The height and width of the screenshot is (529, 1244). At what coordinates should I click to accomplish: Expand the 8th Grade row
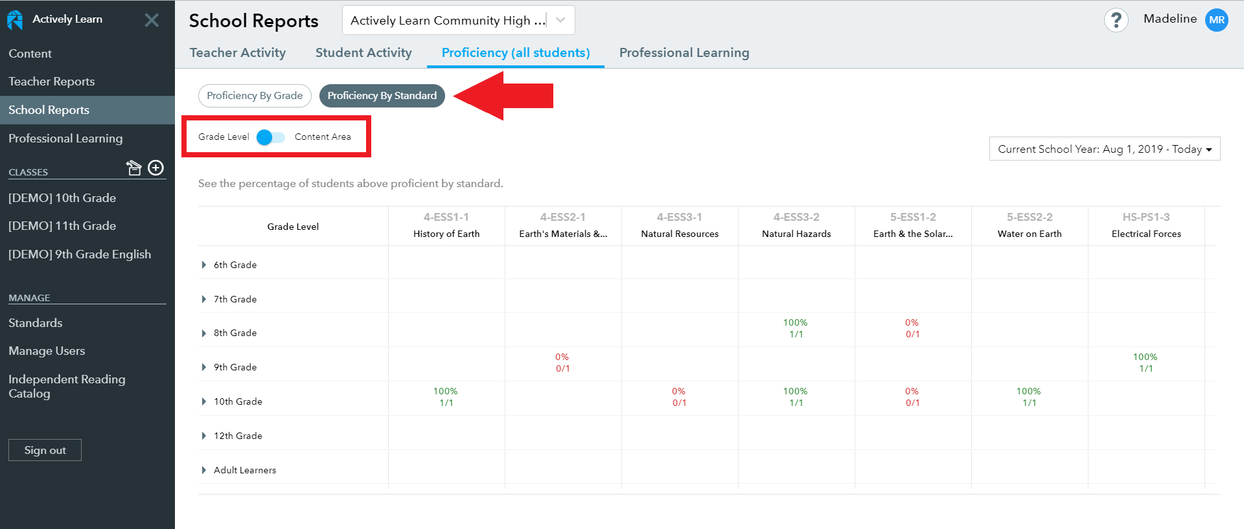click(x=203, y=333)
